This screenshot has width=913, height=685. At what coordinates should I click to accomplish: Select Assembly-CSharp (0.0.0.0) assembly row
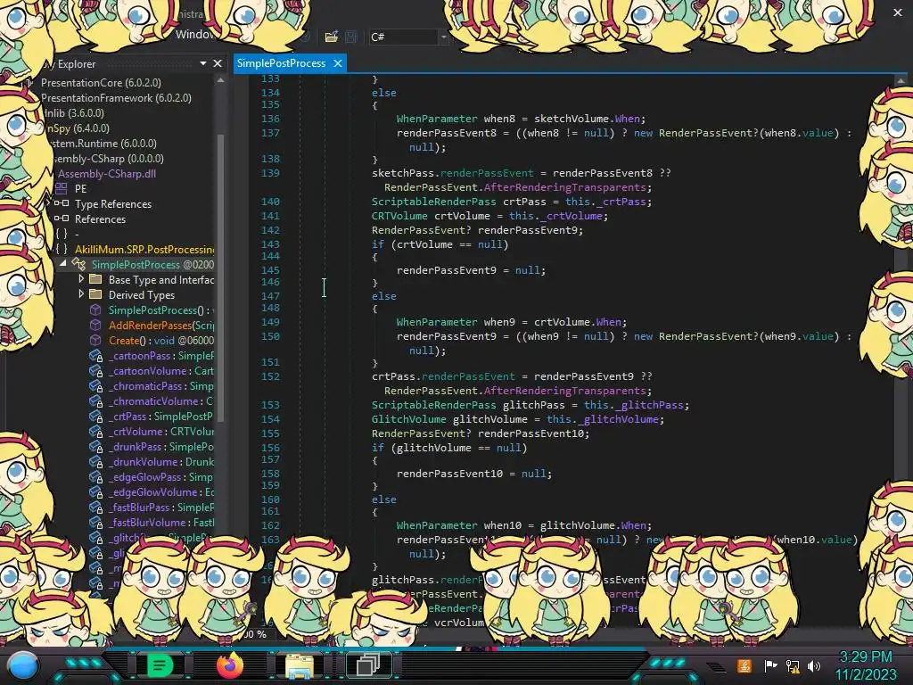[x=108, y=159]
